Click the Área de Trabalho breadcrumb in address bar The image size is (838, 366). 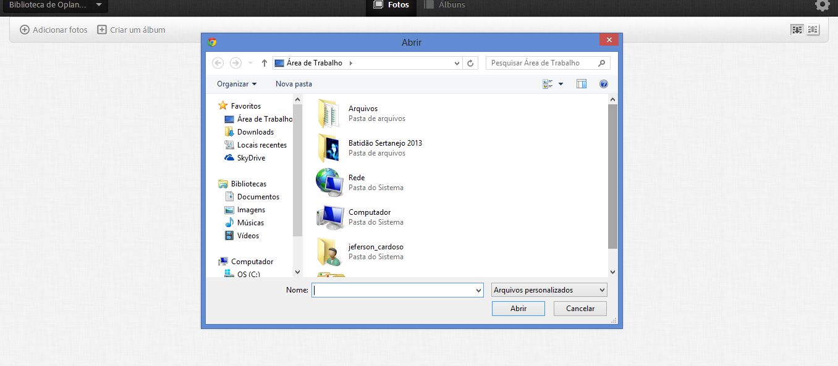point(314,63)
